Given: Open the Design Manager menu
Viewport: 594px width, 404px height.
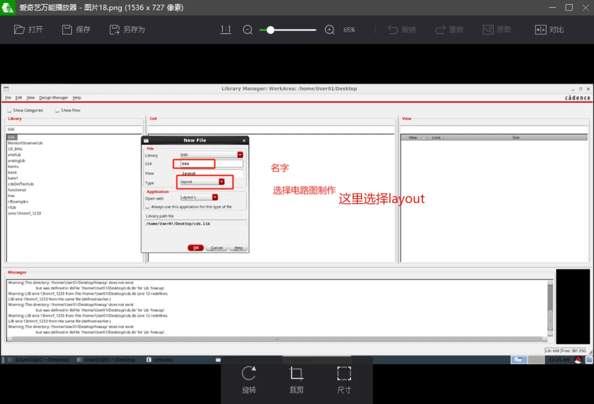Looking at the screenshot, I should [53, 97].
